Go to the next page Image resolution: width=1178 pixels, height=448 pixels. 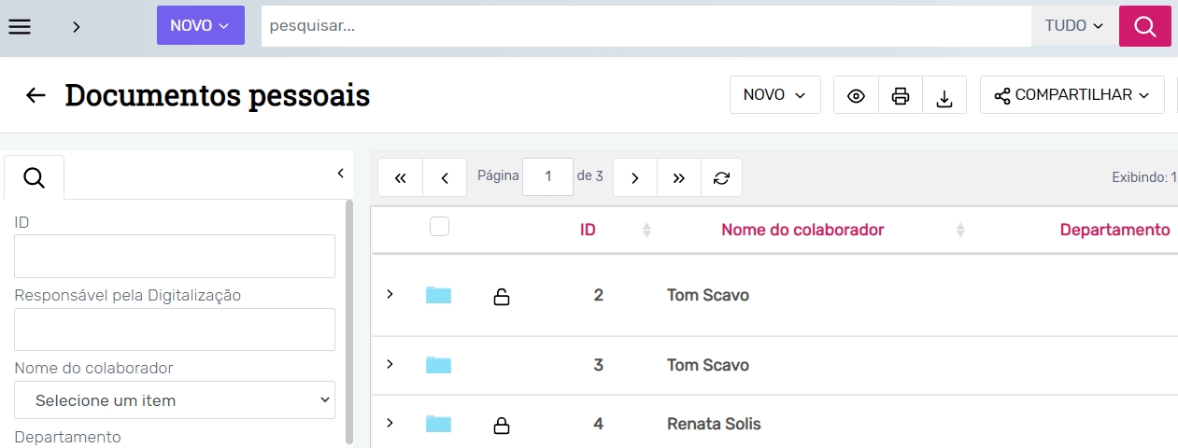coord(635,177)
